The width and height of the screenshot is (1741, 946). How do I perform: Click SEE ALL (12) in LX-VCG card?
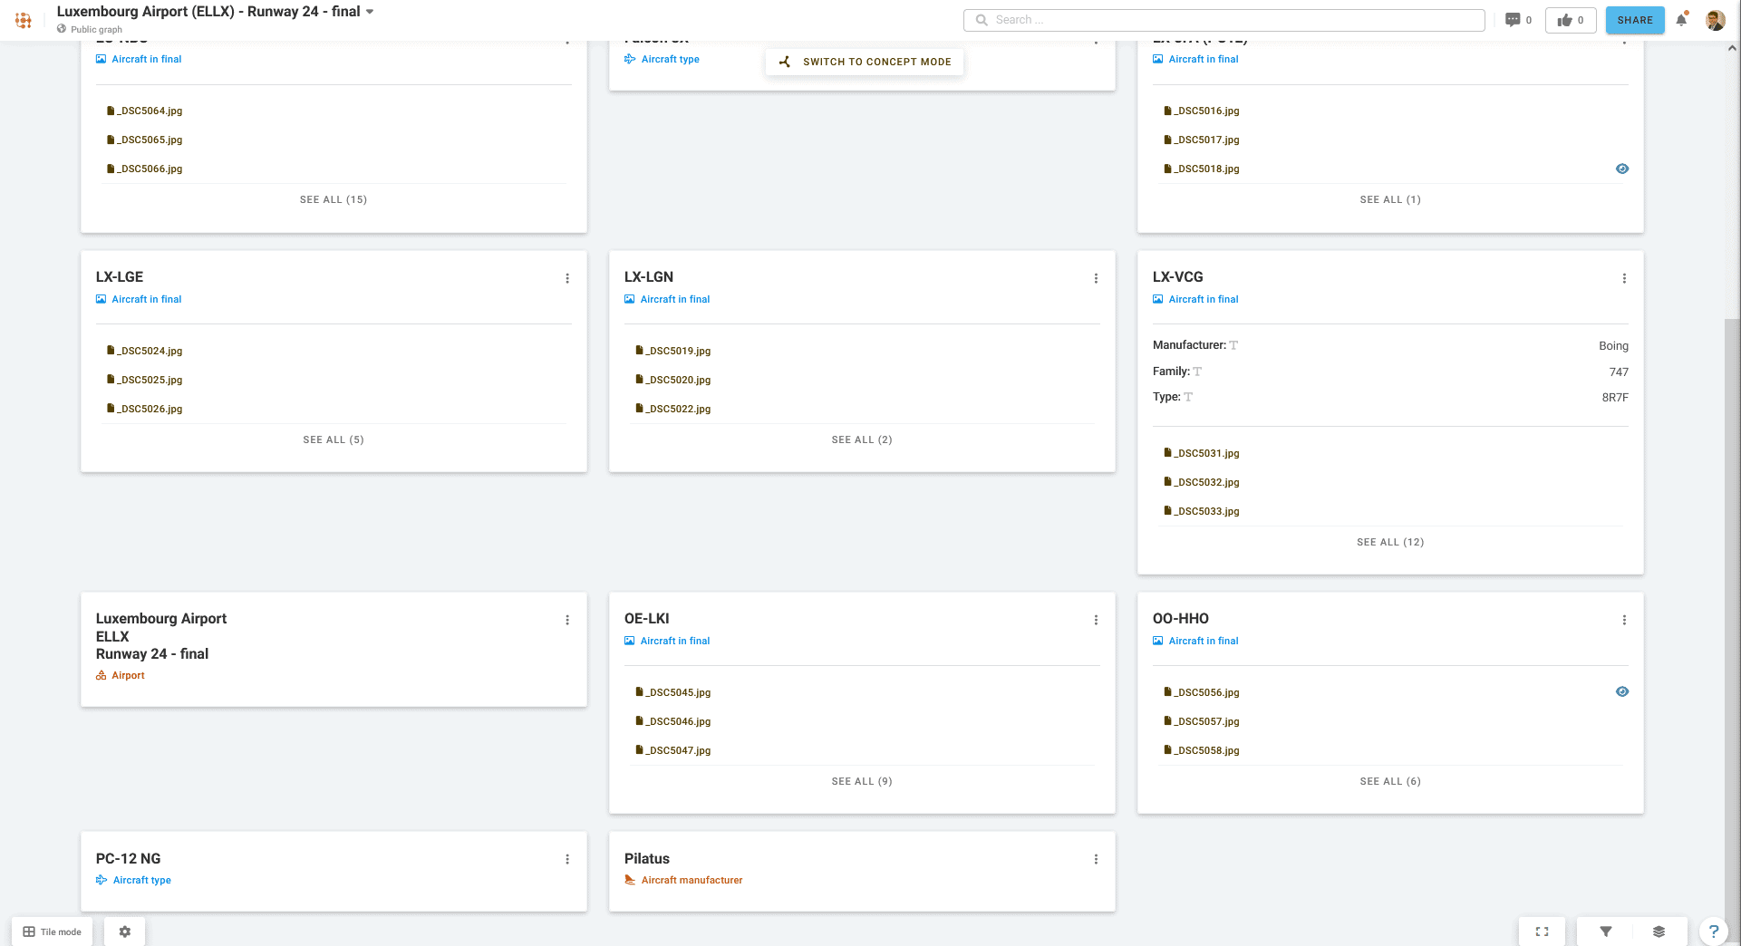pos(1390,542)
